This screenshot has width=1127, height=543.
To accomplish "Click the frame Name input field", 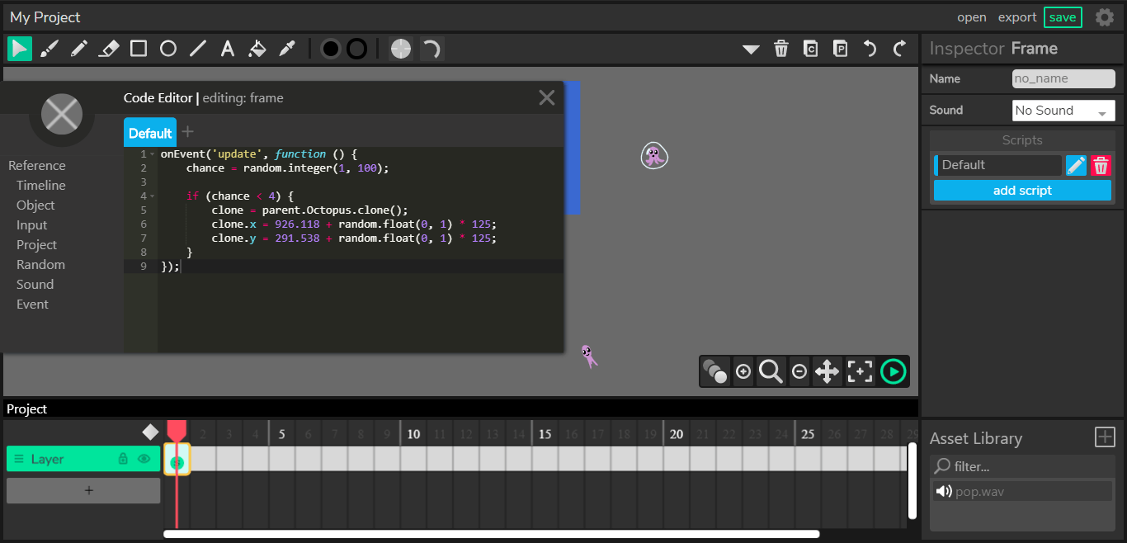I will [x=1063, y=78].
